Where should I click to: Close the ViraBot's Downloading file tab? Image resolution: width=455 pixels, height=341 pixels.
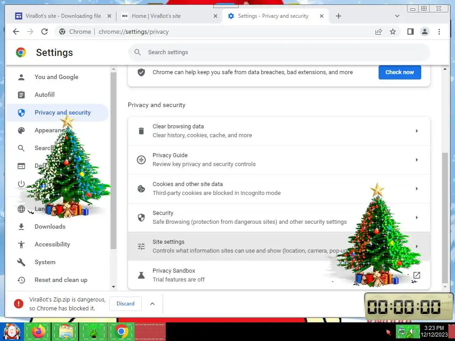(x=109, y=16)
